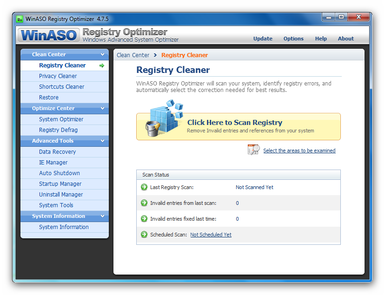
Task: Click the magnifier icon beside Select areas
Action: coord(253,149)
